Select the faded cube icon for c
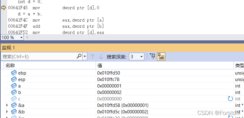Screen dimensions: 244x118 point(14,99)
